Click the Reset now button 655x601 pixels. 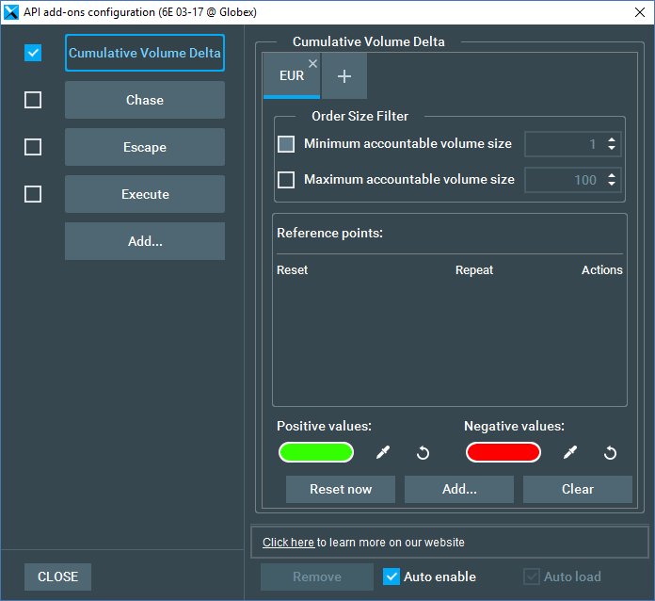point(341,489)
